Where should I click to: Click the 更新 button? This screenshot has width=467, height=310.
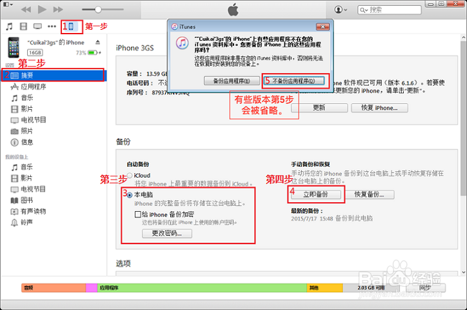click(x=319, y=108)
